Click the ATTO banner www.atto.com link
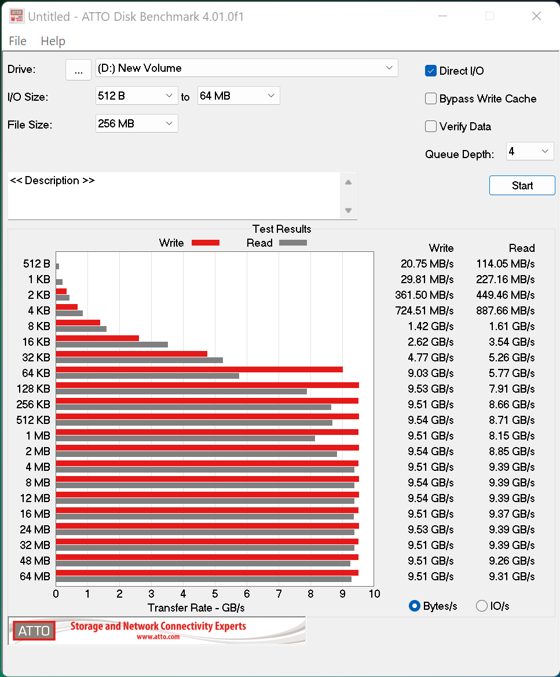The image size is (560, 677). (x=158, y=637)
